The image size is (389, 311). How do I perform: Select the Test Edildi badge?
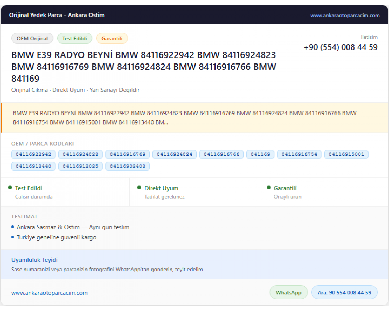click(75, 38)
